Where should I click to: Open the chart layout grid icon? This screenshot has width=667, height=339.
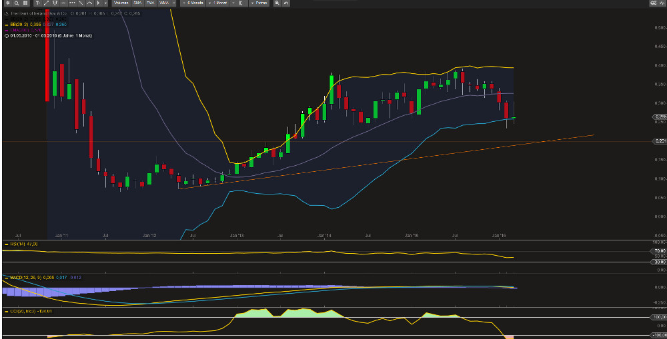click(x=25, y=3)
